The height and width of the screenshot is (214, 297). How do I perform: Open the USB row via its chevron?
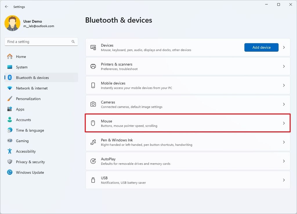(x=284, y=180)
